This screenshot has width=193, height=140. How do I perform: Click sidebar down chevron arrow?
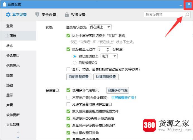click(x=18, y=137)
